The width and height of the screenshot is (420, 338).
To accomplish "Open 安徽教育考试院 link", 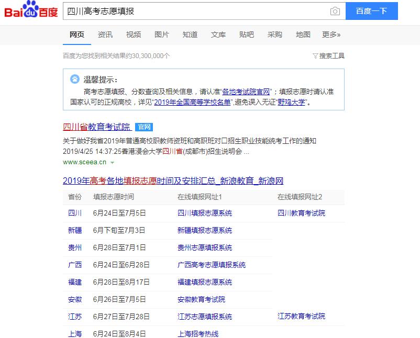I will click(201, 299).
